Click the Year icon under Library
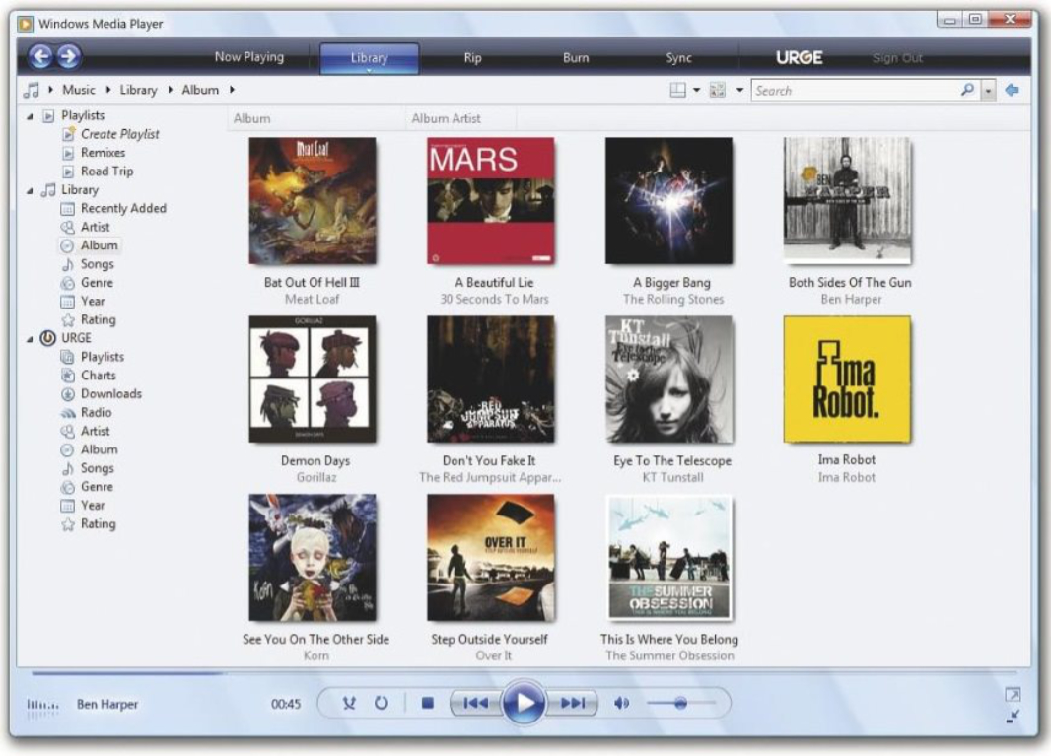Screen dimensions: 1051x756 tap(68, 302)
